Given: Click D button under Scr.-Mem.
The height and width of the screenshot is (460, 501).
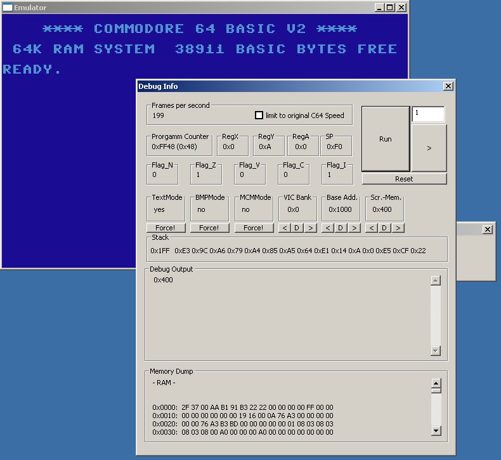Looking at the screenshot, I should (x=384, y=228).
